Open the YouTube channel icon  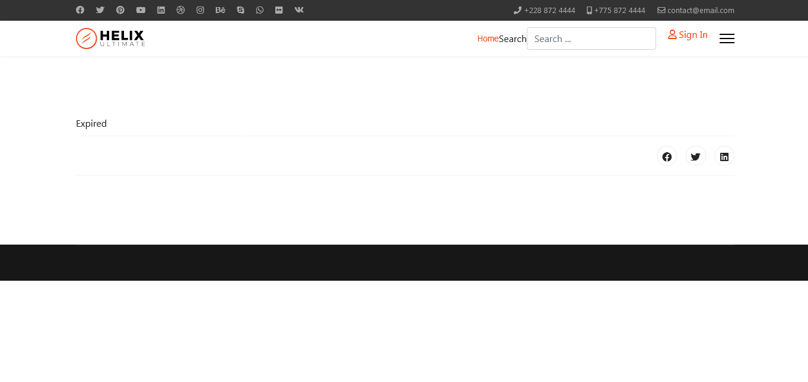(x=141, y=10)
